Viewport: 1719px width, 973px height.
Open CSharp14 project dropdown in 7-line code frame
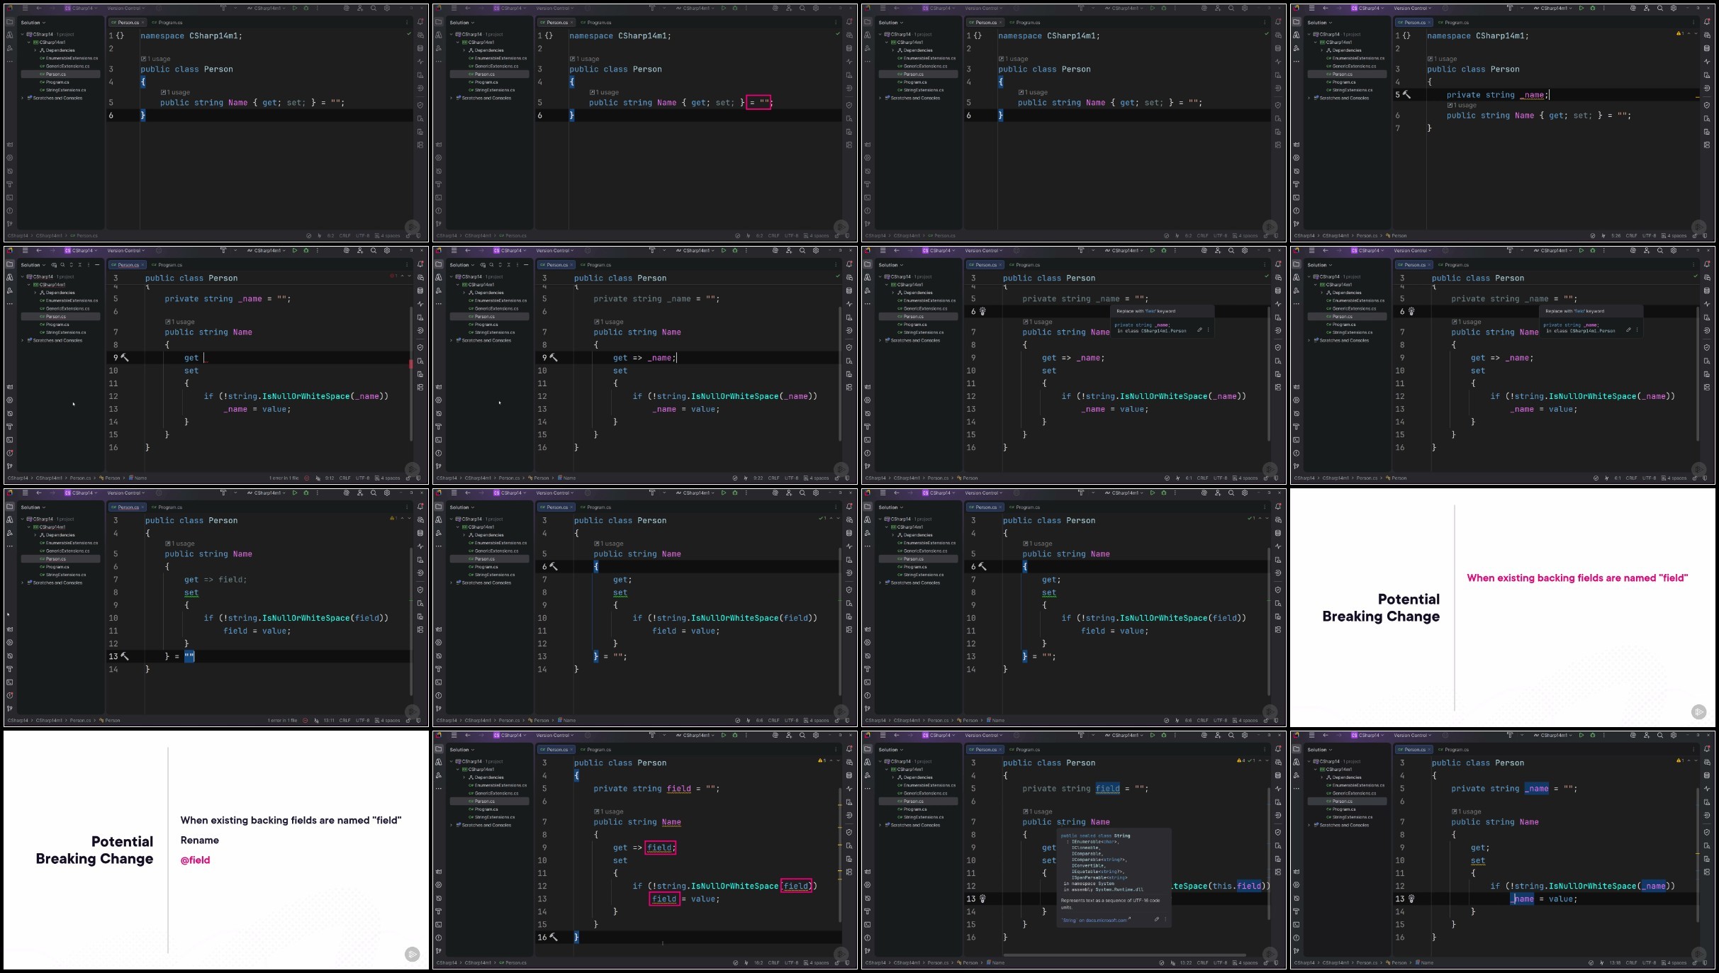click(1367, 9)
